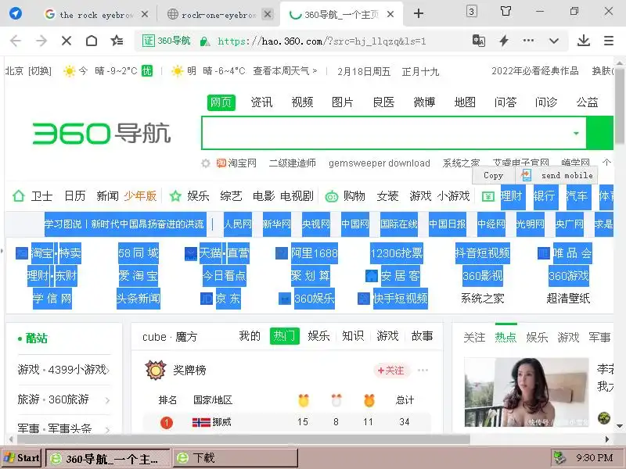Go to browser home page icon
This screenshot has width=626, height=469.
pos(92,41)
